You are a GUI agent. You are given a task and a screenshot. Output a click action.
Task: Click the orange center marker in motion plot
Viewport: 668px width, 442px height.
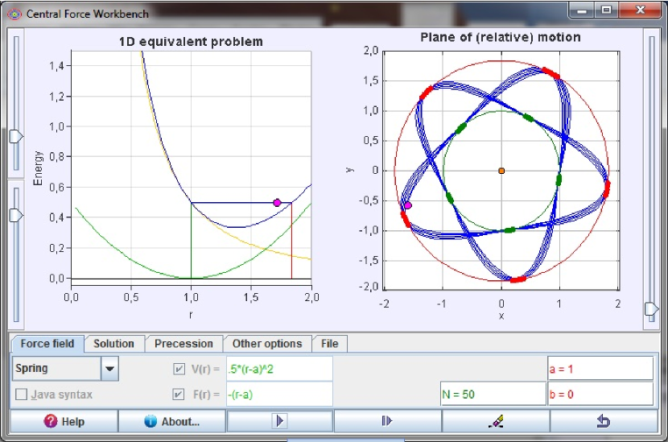pyautogui.click(x=501, y=171)
